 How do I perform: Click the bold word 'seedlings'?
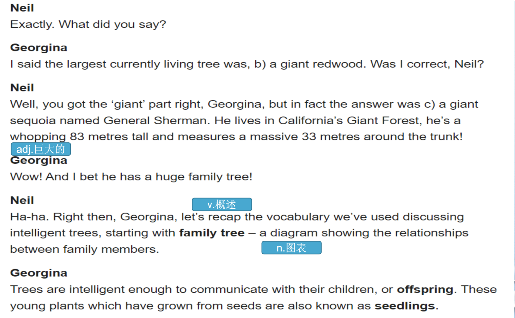pyautogui.click(x=405, y=306)
